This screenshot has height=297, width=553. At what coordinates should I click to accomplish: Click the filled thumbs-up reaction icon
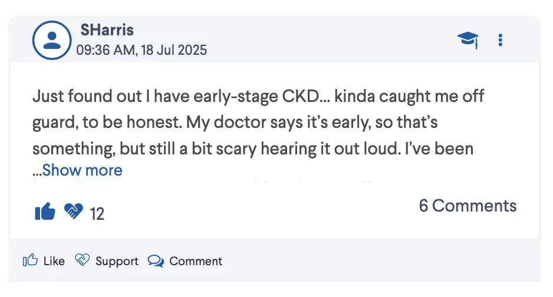pos(45,212)
